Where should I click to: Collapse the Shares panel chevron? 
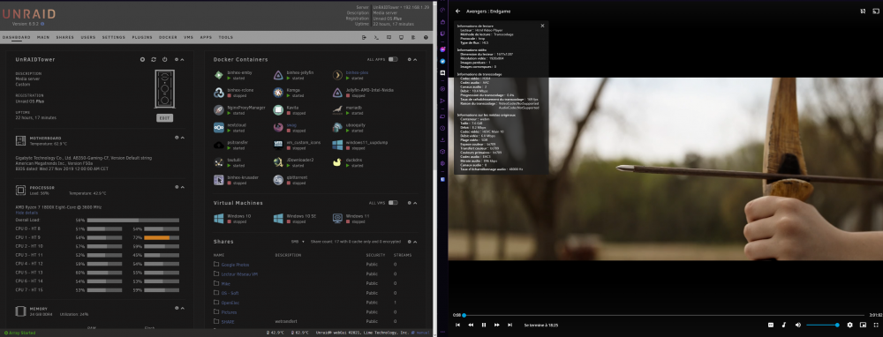pyautogui.click(x=416, y=242)
